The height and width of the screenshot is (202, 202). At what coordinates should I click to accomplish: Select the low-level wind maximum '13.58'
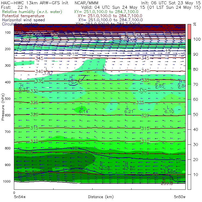[x=104, y=168]
